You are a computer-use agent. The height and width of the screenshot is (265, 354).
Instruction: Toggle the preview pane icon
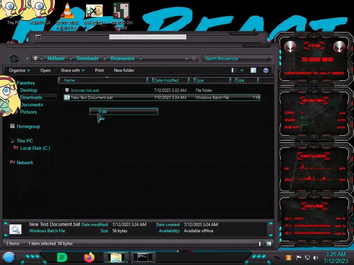(x=253, y=70)
